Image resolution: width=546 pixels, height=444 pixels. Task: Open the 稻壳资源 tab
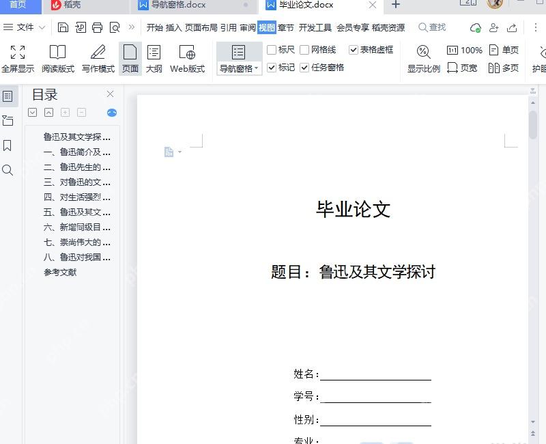click(388, 27)
